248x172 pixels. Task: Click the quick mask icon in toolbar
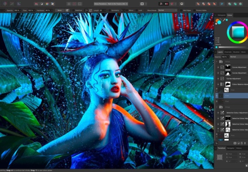pos(142,4)
